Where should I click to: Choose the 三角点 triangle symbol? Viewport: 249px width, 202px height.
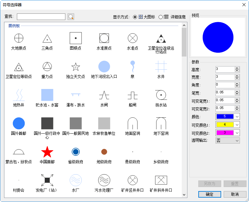[47, 38]
